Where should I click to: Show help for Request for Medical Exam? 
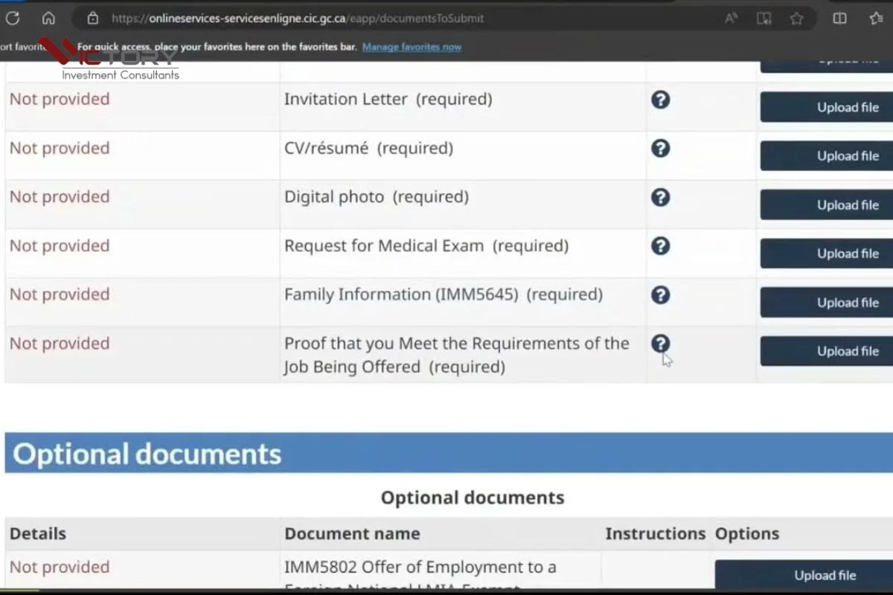pyautogui.click(x=660, y=246)
